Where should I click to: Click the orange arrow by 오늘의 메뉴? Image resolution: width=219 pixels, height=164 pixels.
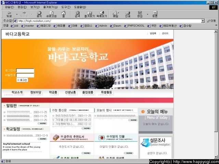coord(143,112)
